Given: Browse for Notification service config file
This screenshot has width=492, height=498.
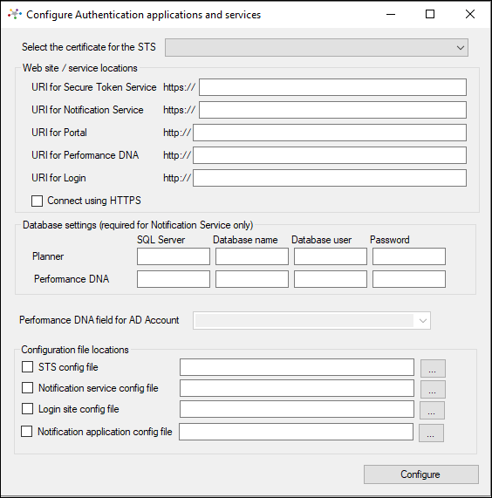Looking at the screenshot, I should (433, 389).
